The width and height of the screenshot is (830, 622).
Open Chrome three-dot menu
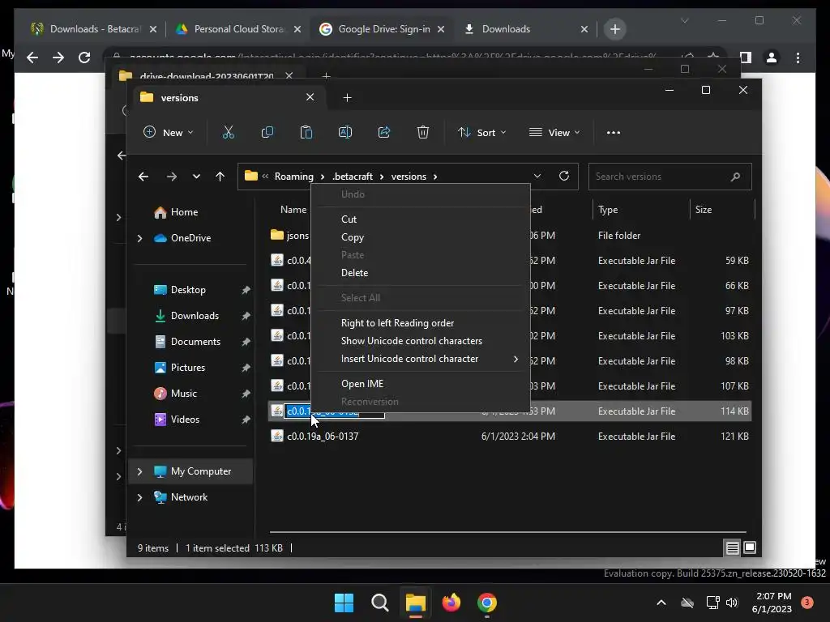pyautogui.click(x=798, y=58)
